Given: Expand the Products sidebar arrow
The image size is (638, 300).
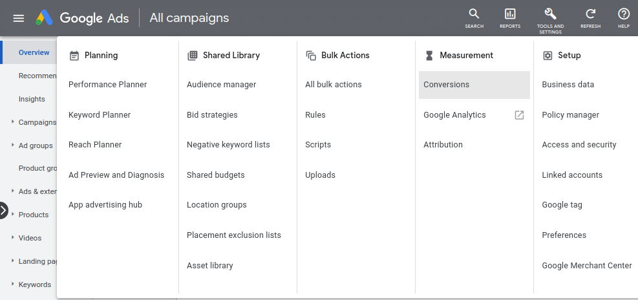Looking at the screenshot, I should (13, 214).
